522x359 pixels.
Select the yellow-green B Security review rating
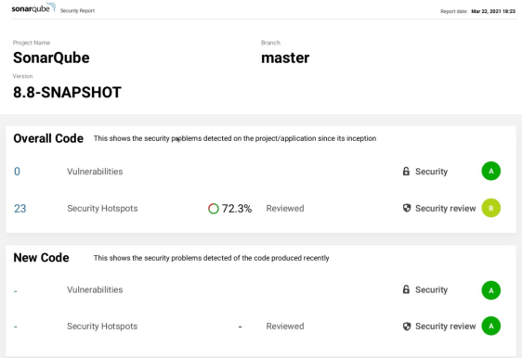491,208
